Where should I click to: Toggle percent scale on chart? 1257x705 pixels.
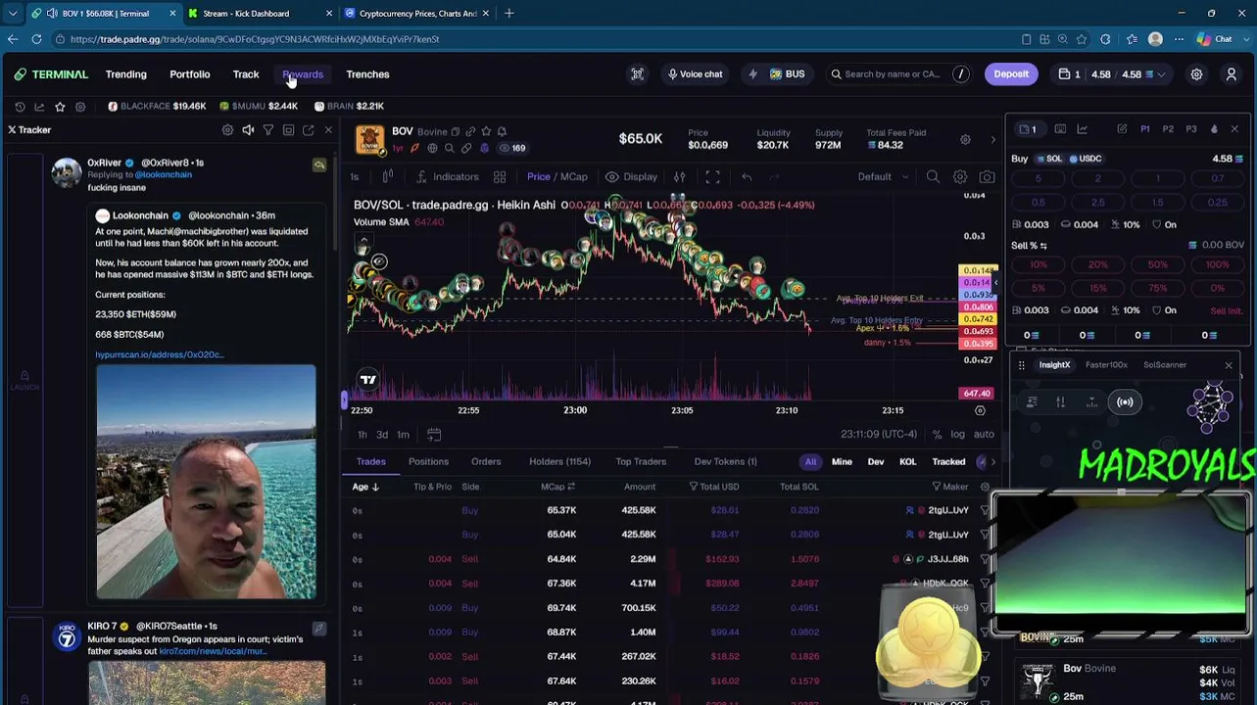pyautogui.click(x=937, y=435)
